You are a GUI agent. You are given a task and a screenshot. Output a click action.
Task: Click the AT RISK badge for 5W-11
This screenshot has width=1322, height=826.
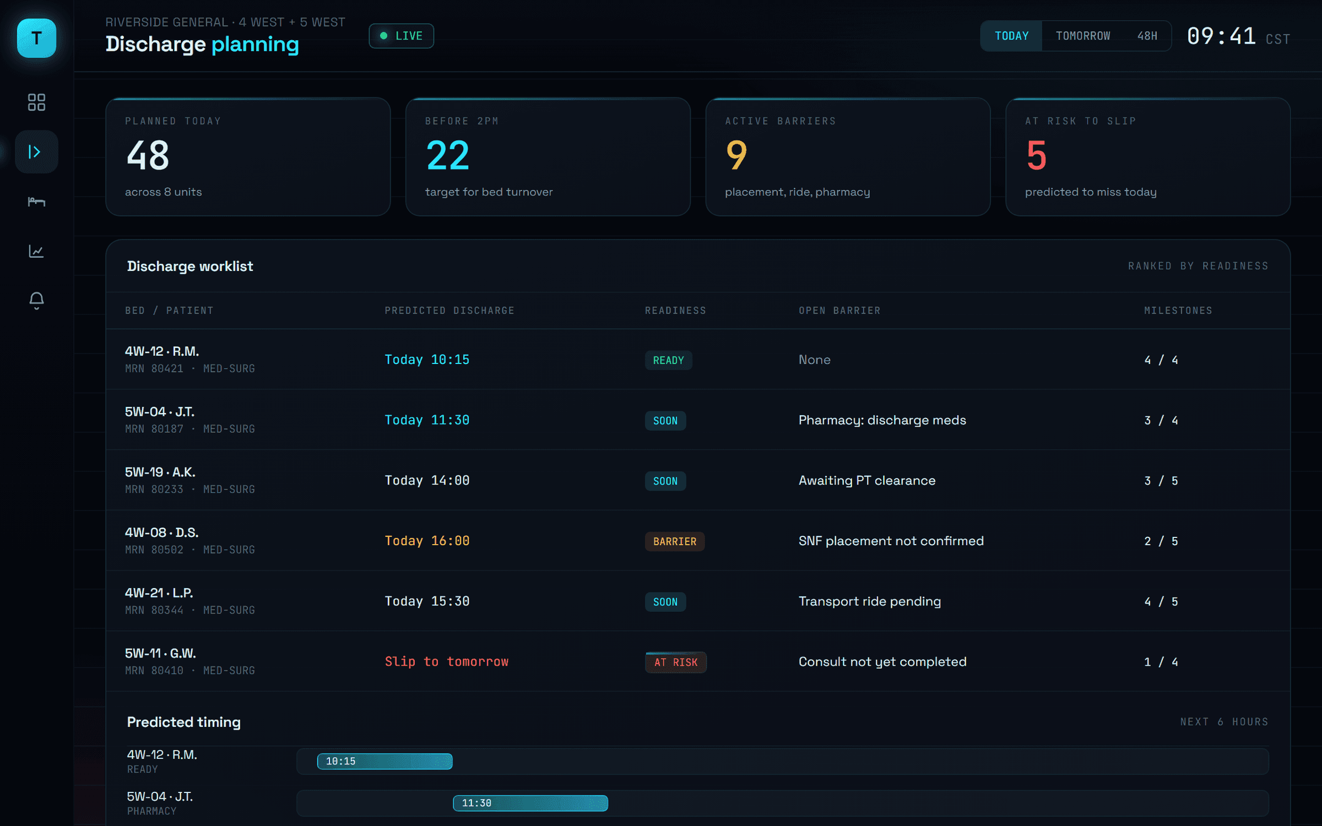pos(676,662)
